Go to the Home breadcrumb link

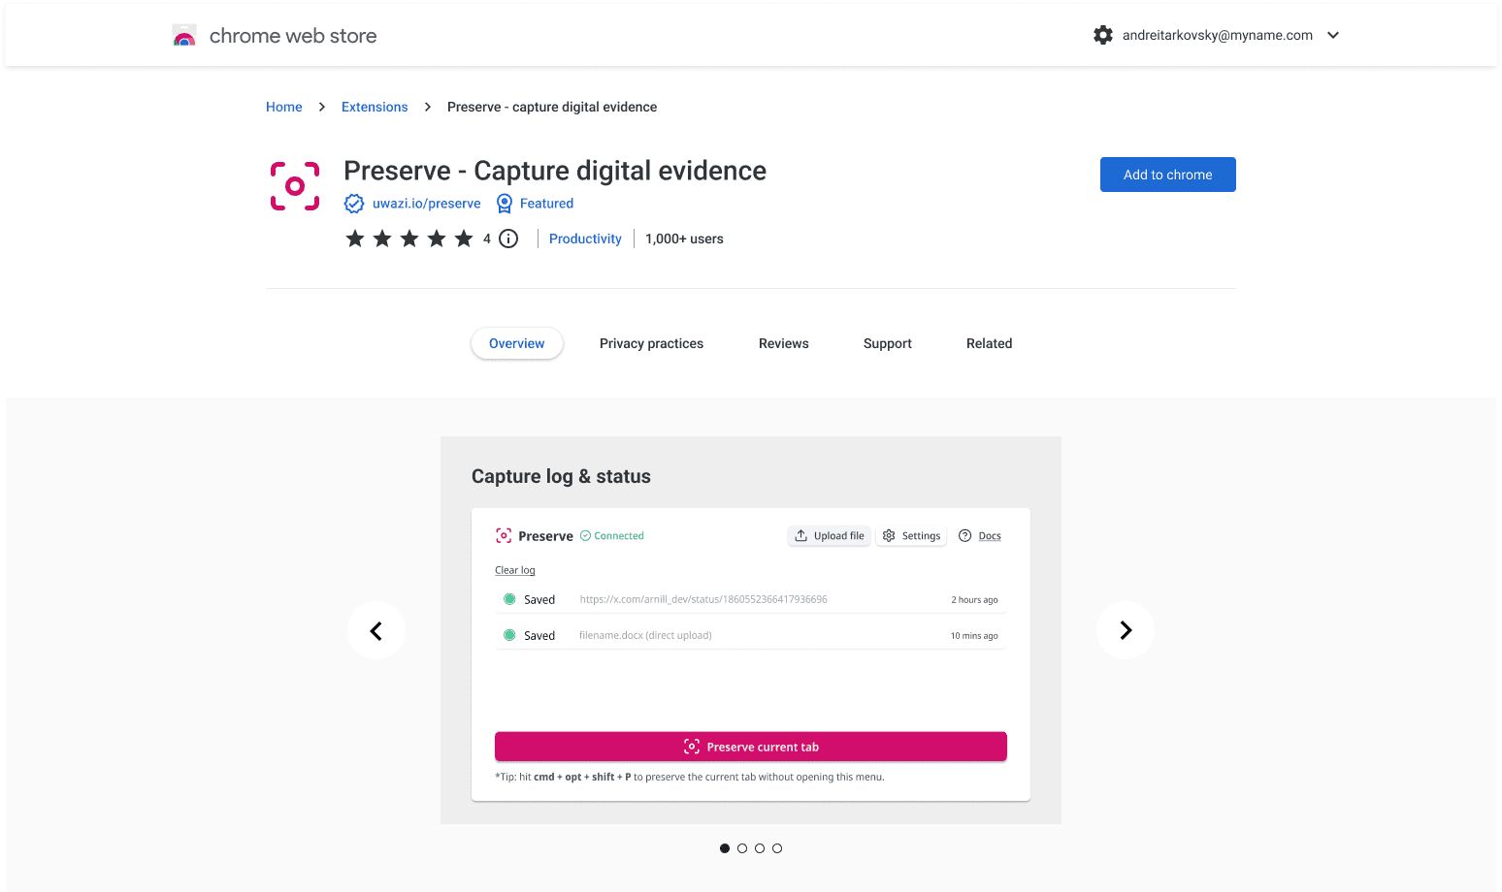click(284, 107)
